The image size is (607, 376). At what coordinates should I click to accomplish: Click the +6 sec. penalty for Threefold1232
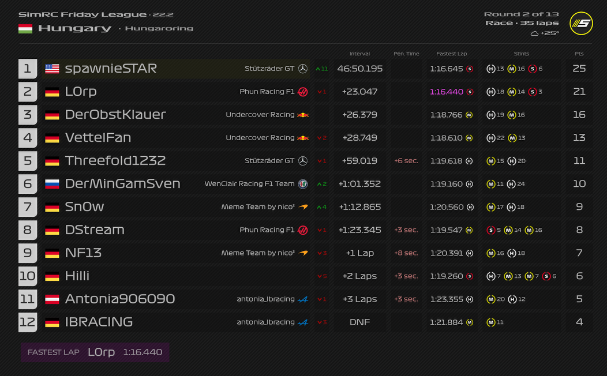(x=406, y=161)
